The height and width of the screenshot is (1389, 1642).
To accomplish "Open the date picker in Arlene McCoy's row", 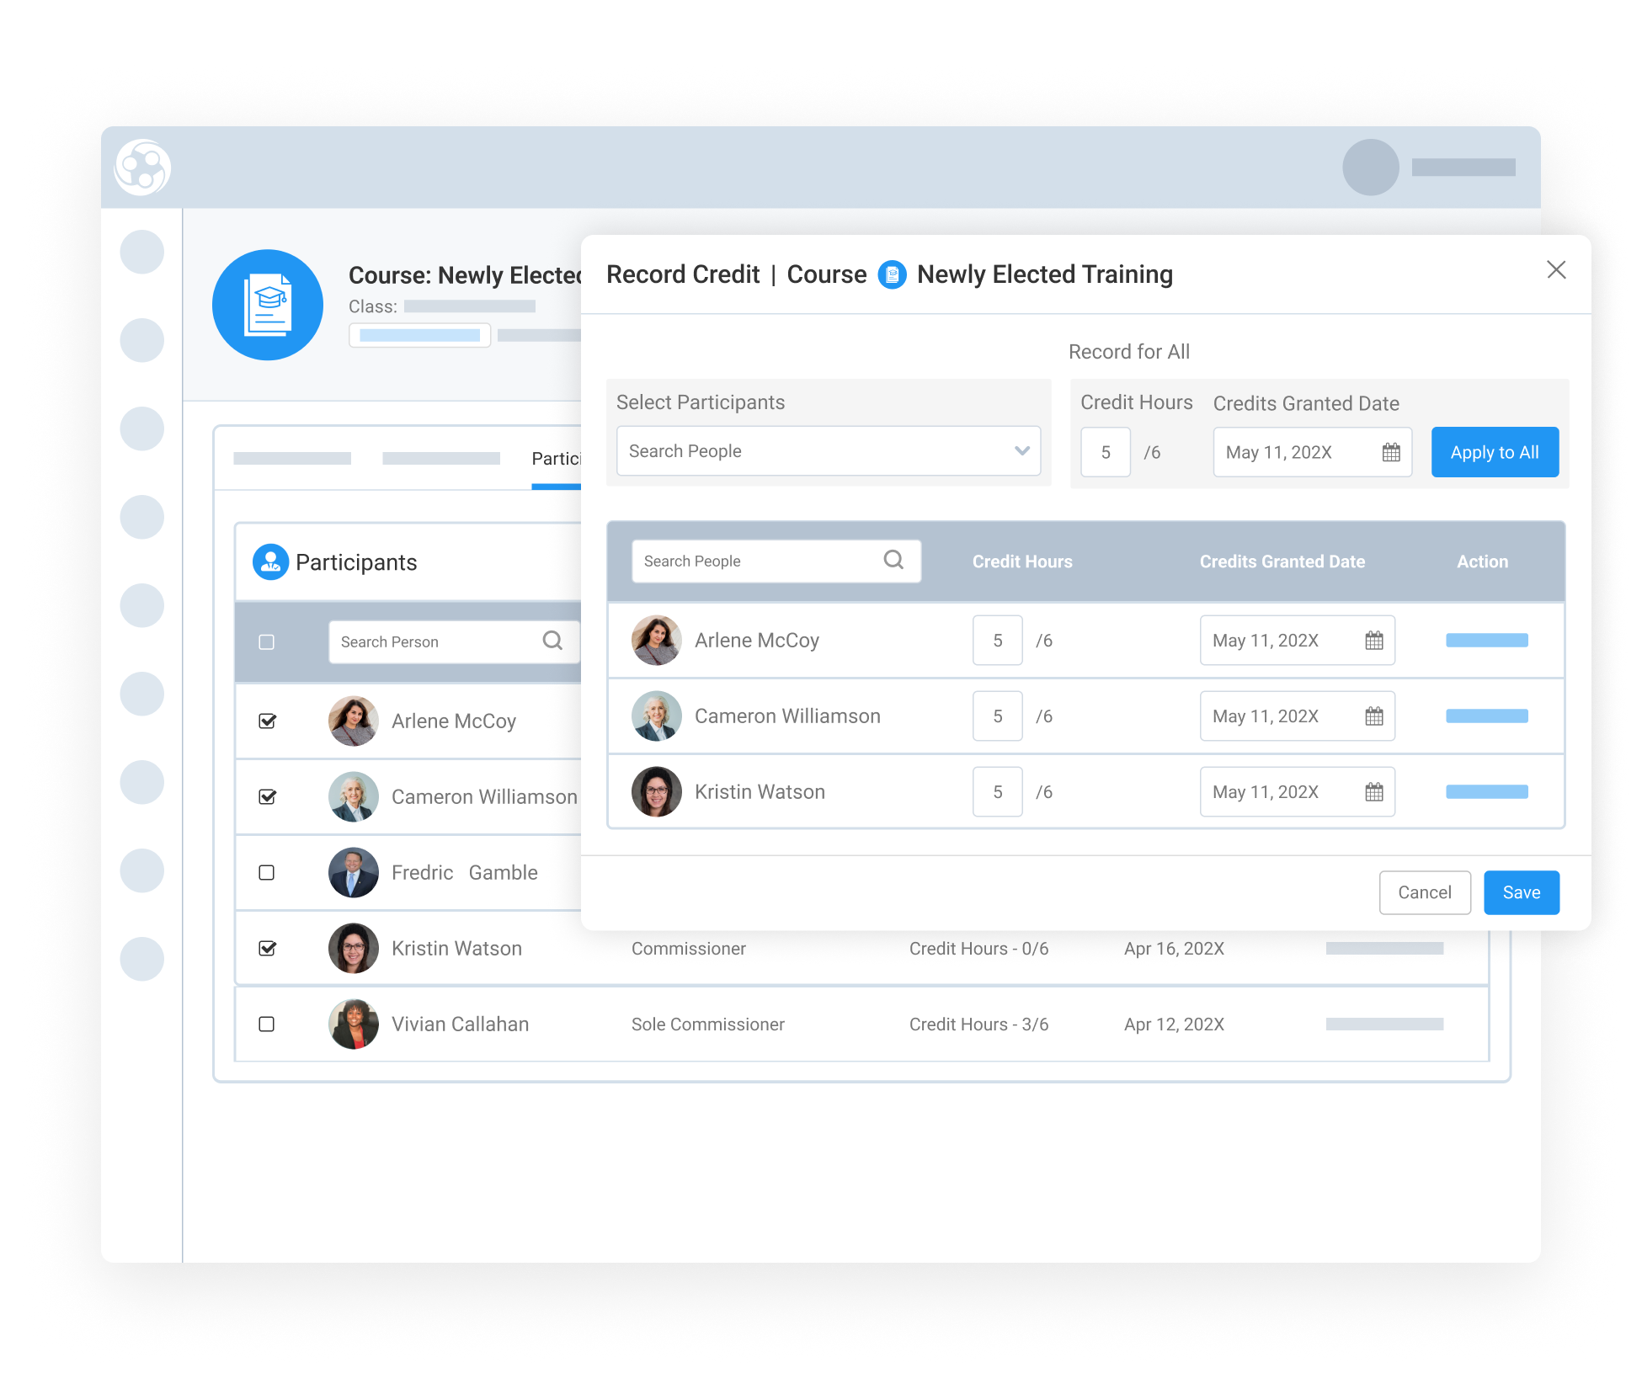I will 1373,640.
